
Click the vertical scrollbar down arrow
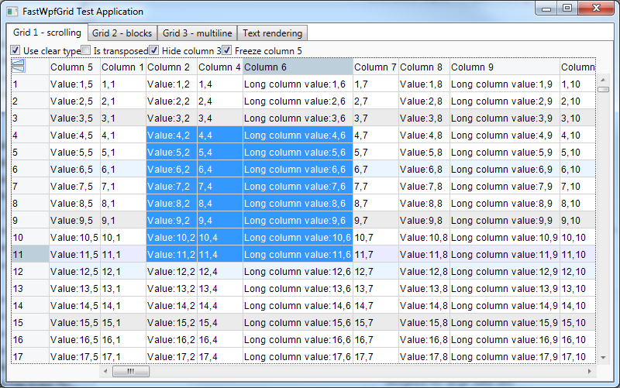(x=604, y=356)
